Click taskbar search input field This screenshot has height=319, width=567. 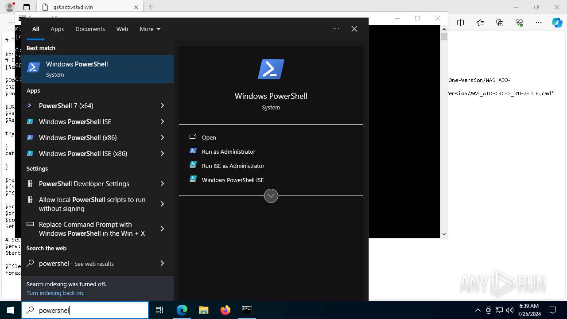click(x=85, y=310)
